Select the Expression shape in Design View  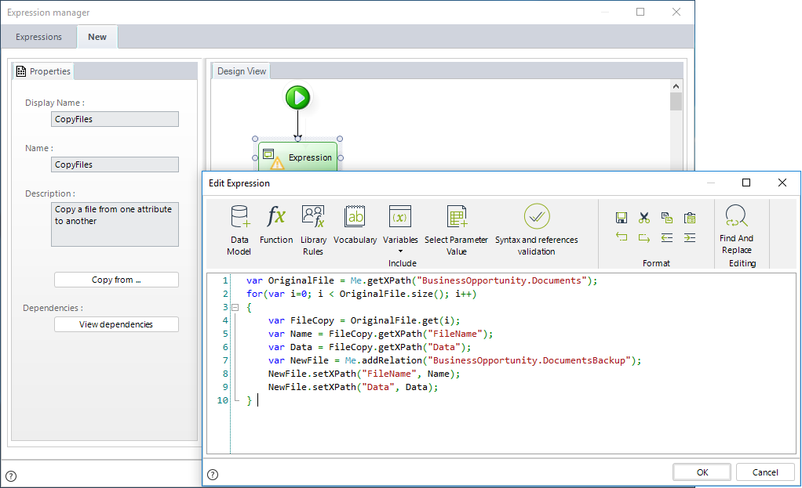point(297,157)
